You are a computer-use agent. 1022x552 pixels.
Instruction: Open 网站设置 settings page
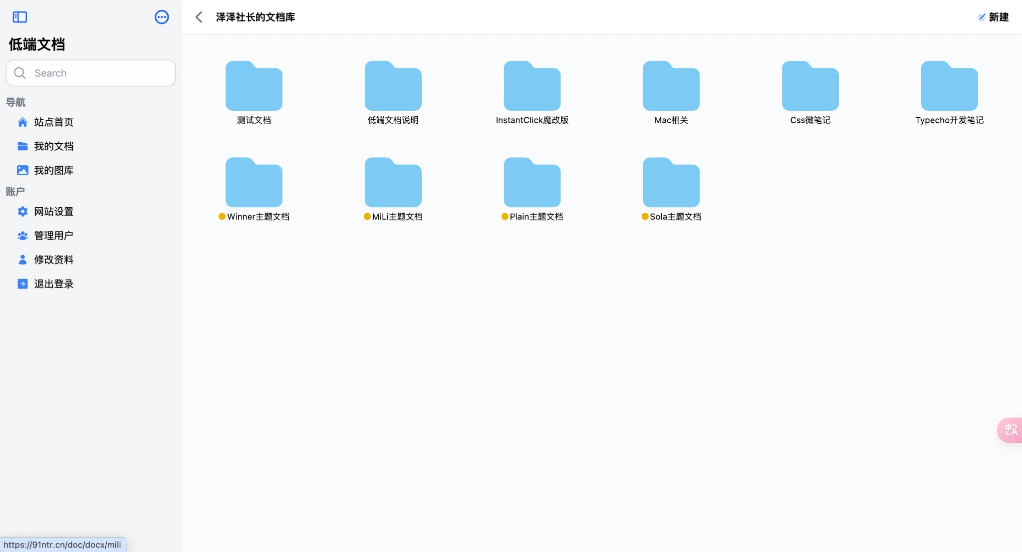coord(53,212)
